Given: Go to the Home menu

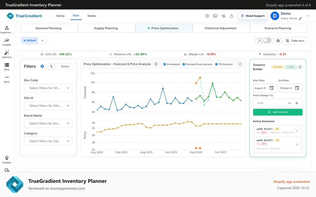Looking at the screenshot, I should [x=60, y=16].
